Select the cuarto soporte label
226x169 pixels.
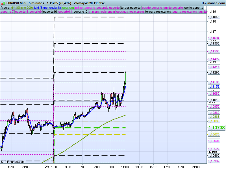(152, 8)
